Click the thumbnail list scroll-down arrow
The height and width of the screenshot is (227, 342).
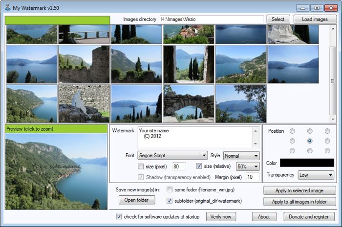[x=333, y=119]
